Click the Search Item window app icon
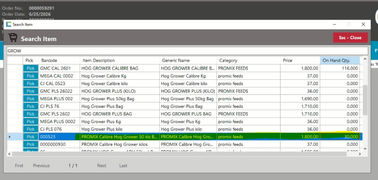Viewport: 378px width, 180px height. click(9, 24)
